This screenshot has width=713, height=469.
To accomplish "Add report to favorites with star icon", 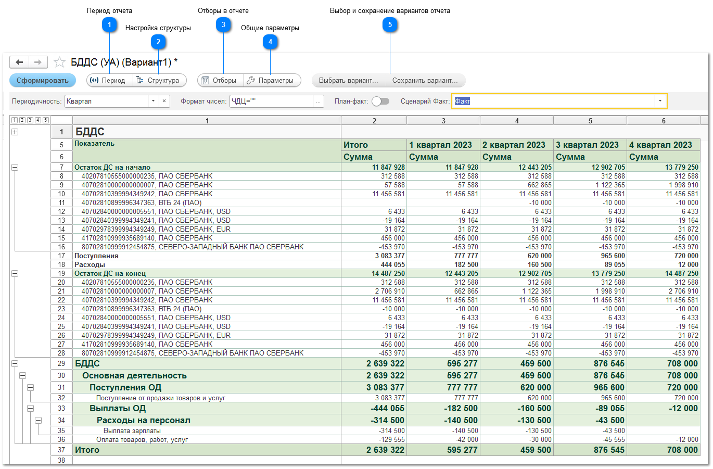I will click(x=60, y=62).
